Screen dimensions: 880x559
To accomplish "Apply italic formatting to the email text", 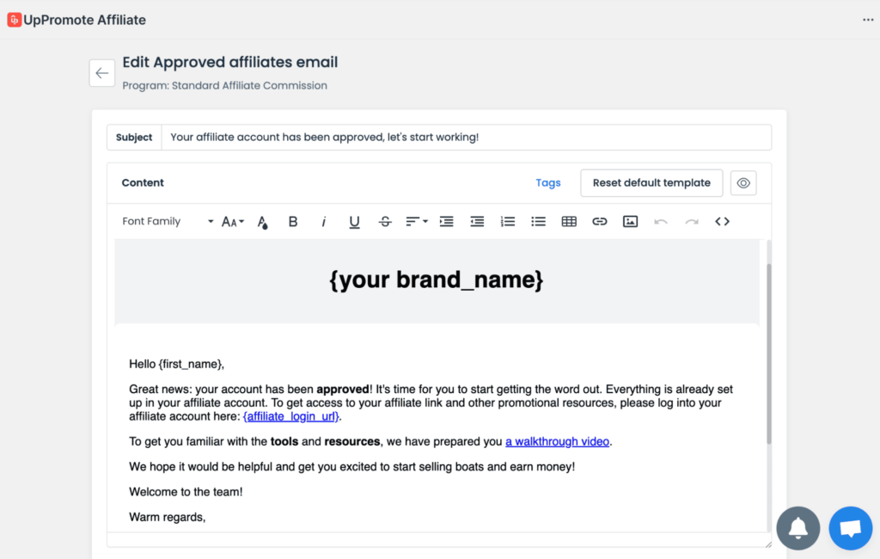I will [323, 221].
